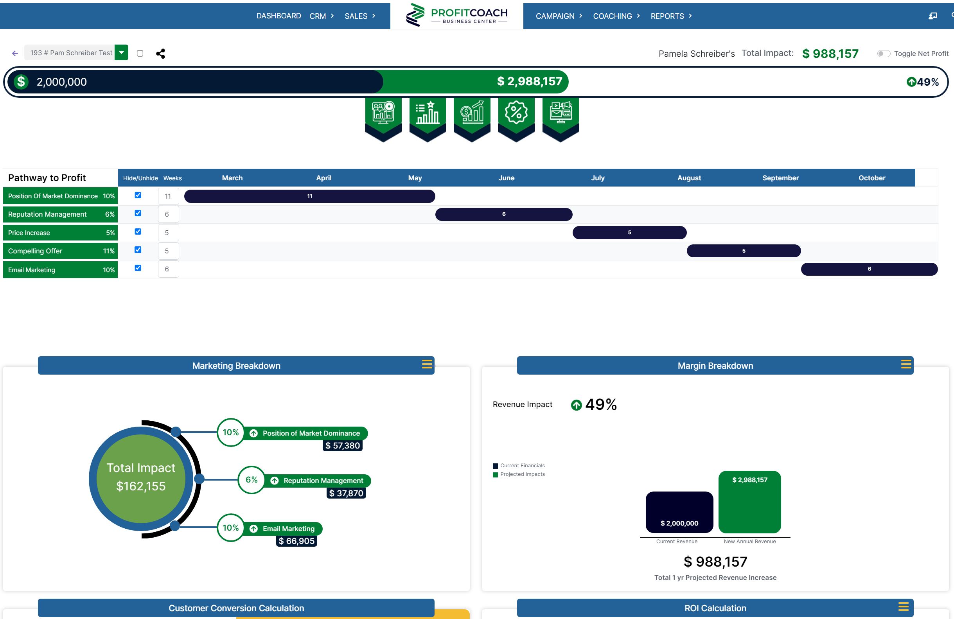
Task: Edit weeks field for Reputation Management
Action: point(168,214)
